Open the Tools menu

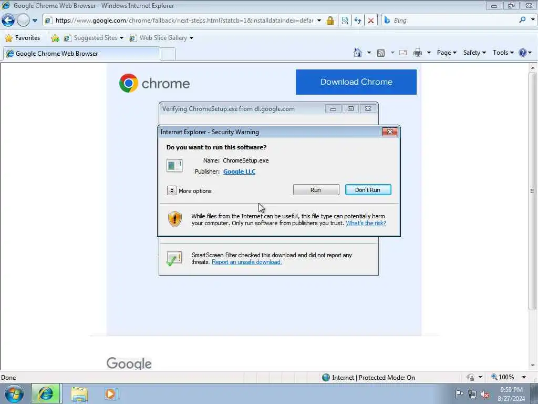click(x=503, y=53)
